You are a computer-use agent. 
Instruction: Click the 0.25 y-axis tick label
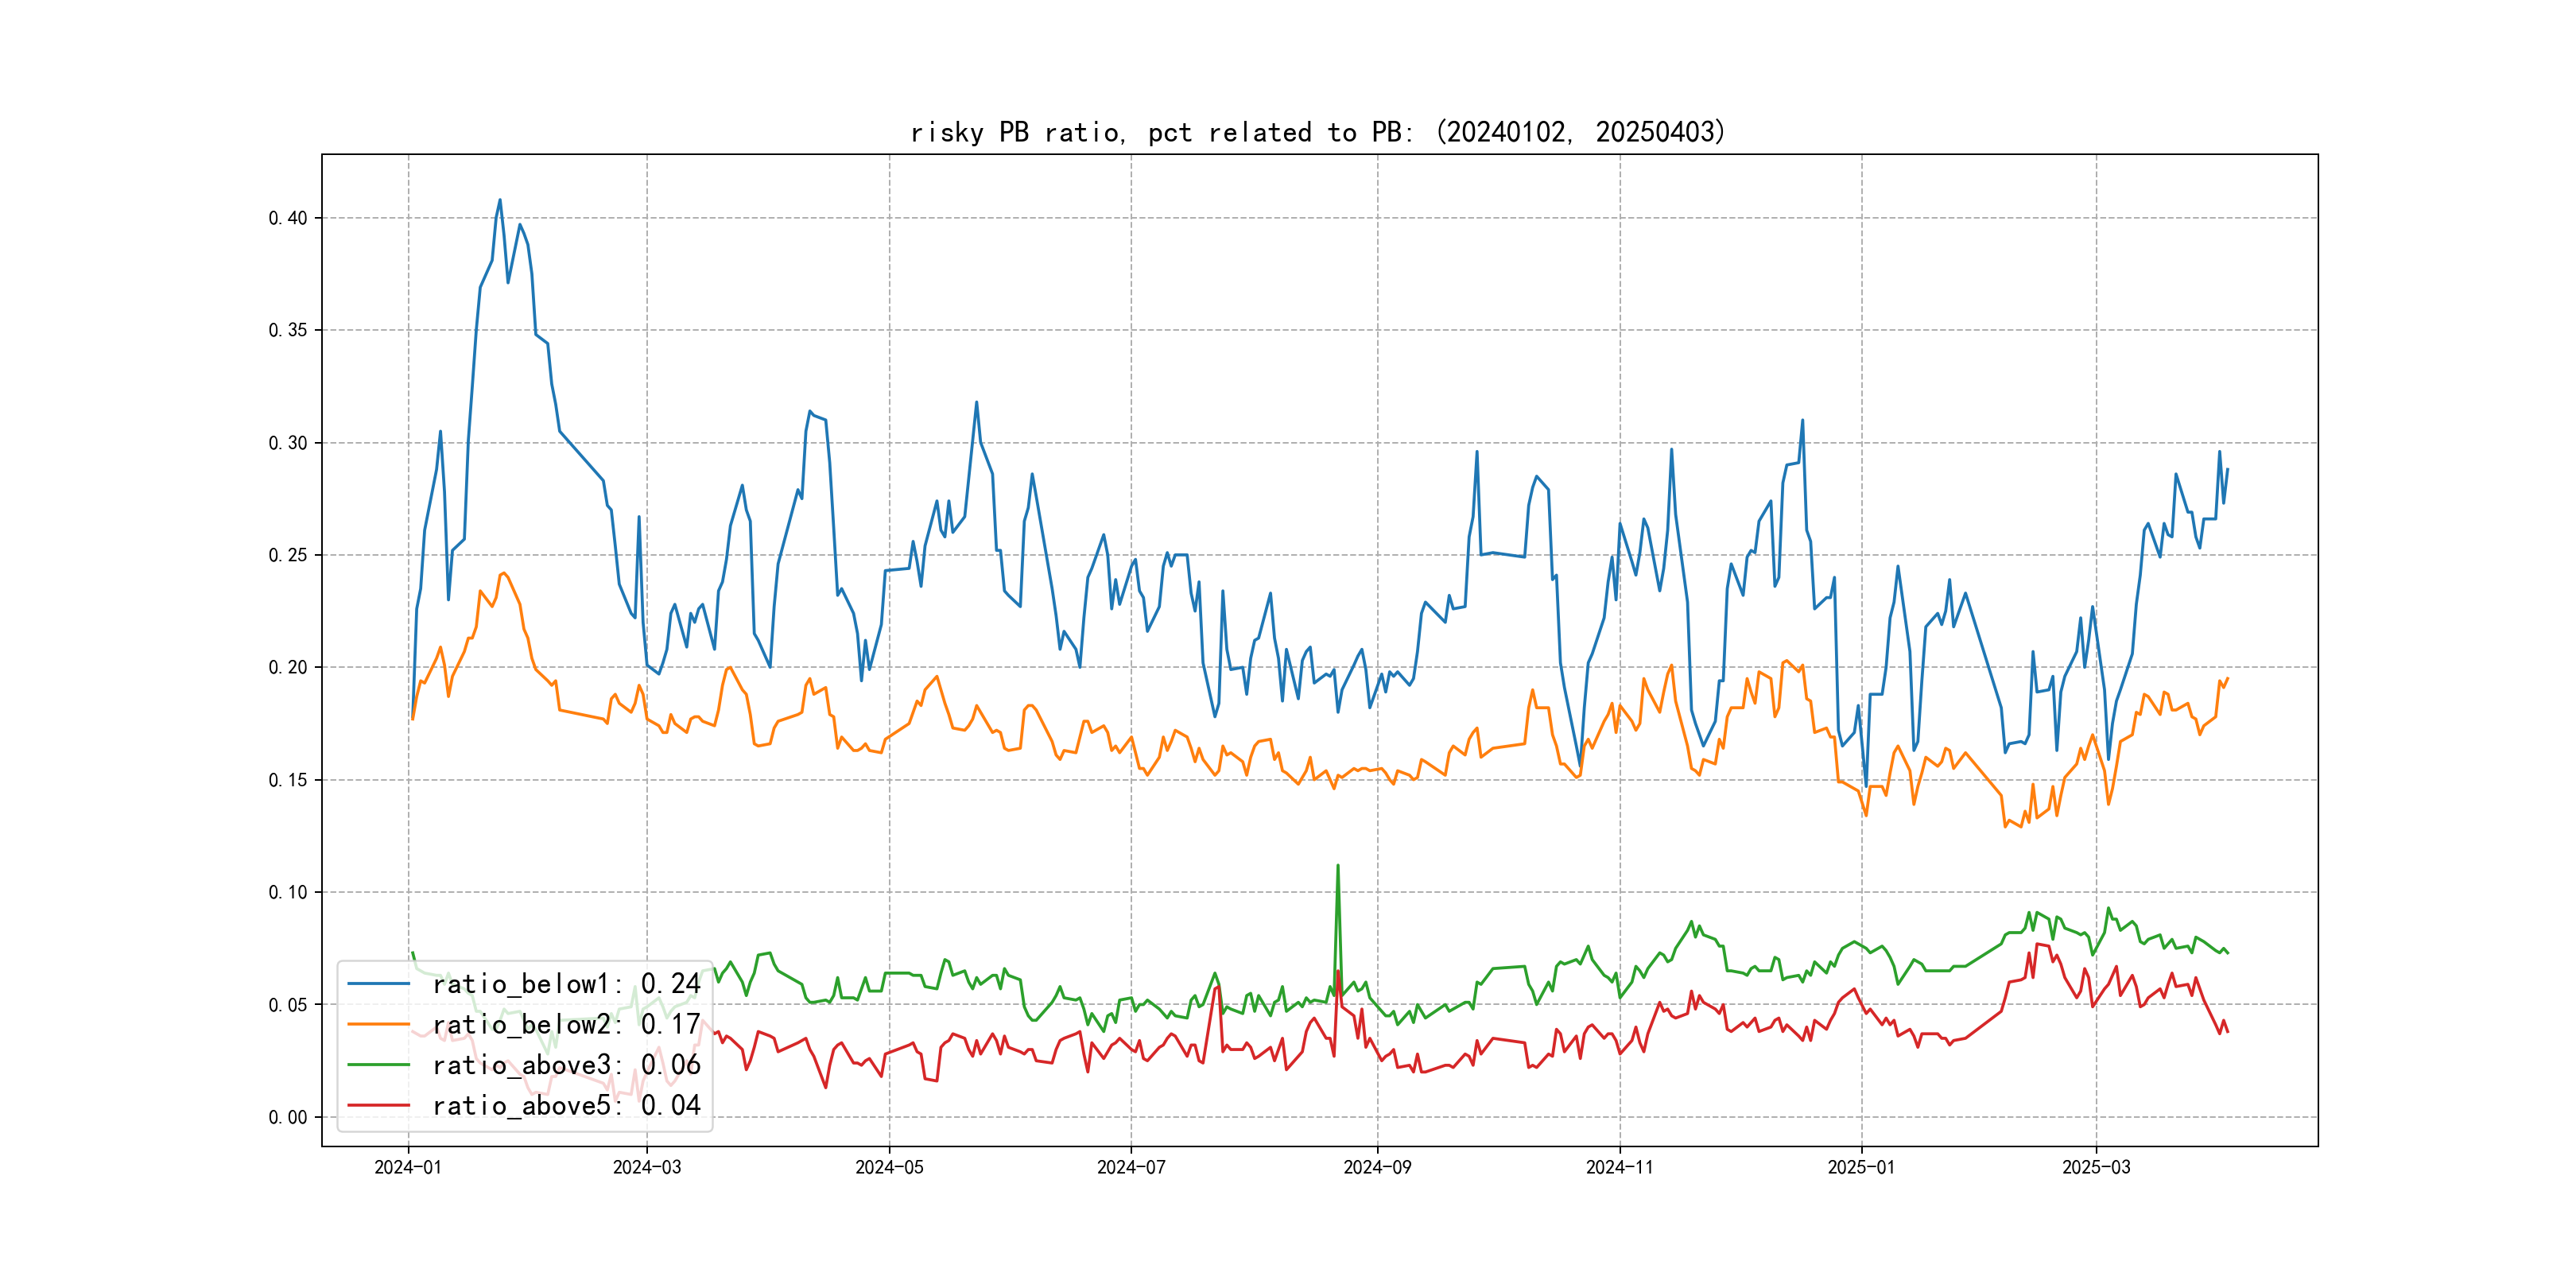(288, 555)
